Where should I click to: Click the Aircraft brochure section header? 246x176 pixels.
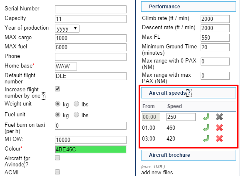pyautogui.click(x=189, y=155)
